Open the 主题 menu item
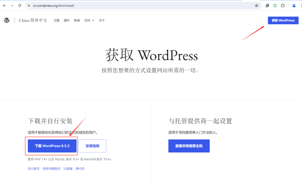Viewport: 302px width, 182px height. pyautogui.click(x=56, y=20)
